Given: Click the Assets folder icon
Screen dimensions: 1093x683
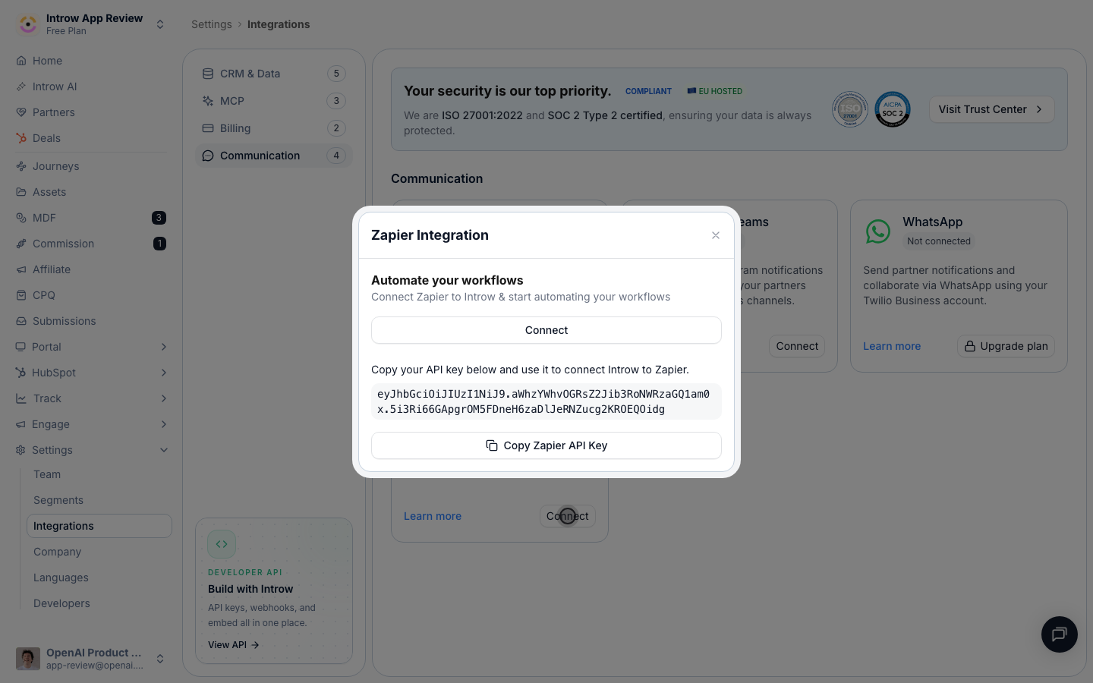Looking at the screenshot, I should [21, 192].
